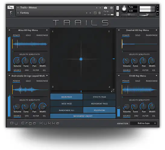Click the XY axis icon below the pad

(x=113, y=91)
